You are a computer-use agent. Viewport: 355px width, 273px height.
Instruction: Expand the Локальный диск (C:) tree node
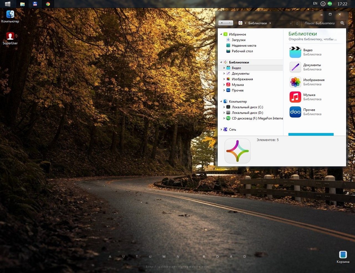pos(224,107)
